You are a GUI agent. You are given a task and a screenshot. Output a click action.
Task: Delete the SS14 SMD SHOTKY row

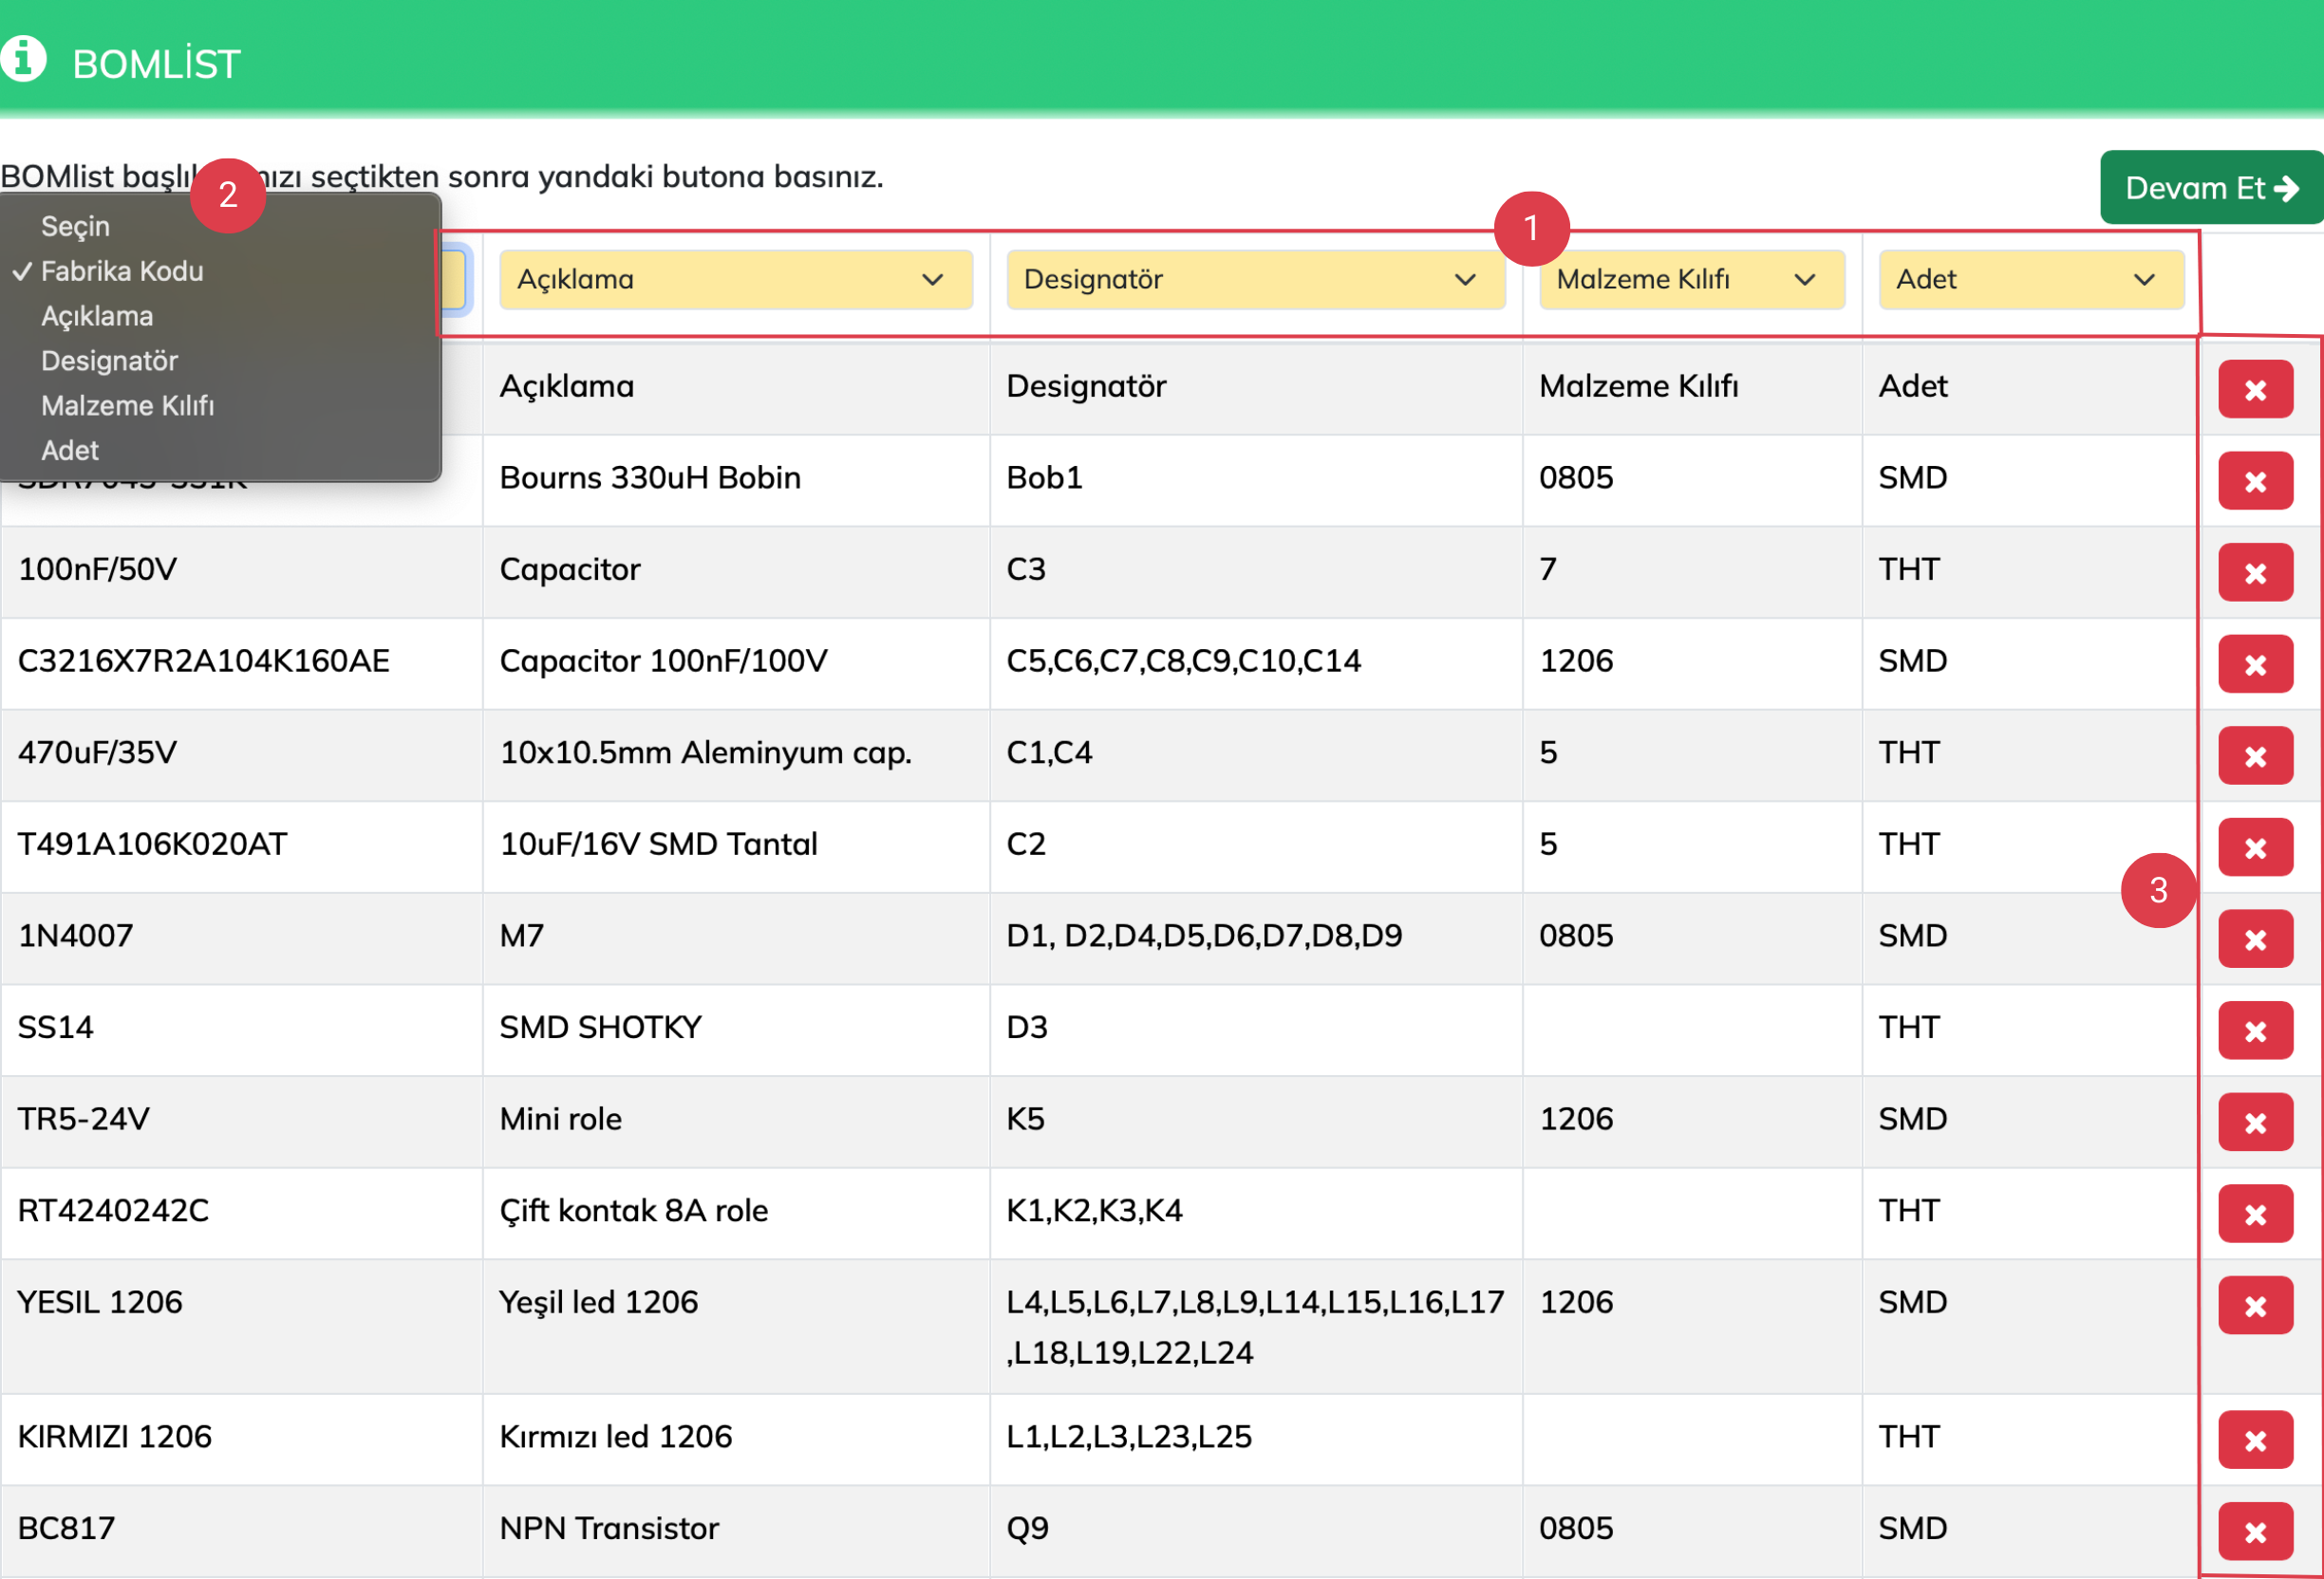coord(2254,1031)
